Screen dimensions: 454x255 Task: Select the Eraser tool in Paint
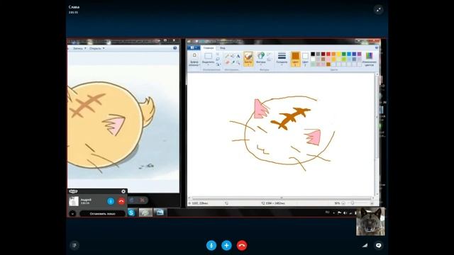(227, 62)
